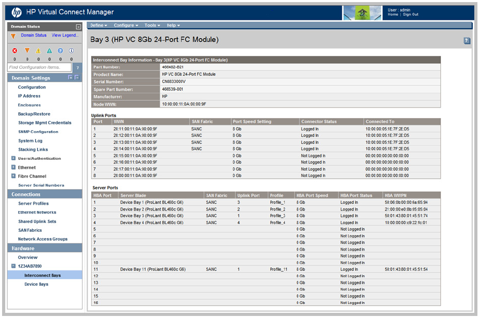
Task: Open the Define menu
Action: coord(98,25)
